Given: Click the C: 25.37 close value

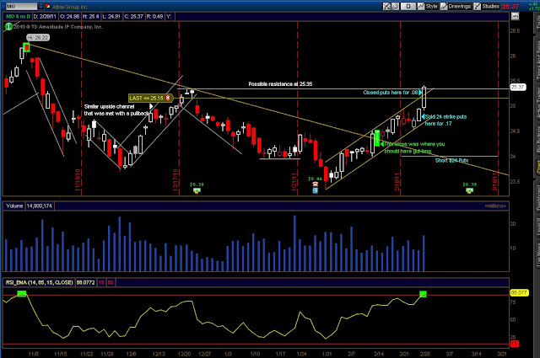Looking at the screenshot, I should [133, 17].
